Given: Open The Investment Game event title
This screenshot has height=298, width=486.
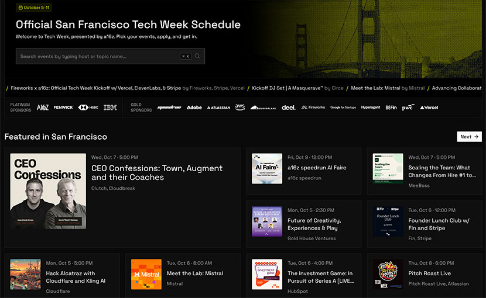Looking at the screenshot, I should 321,277.
